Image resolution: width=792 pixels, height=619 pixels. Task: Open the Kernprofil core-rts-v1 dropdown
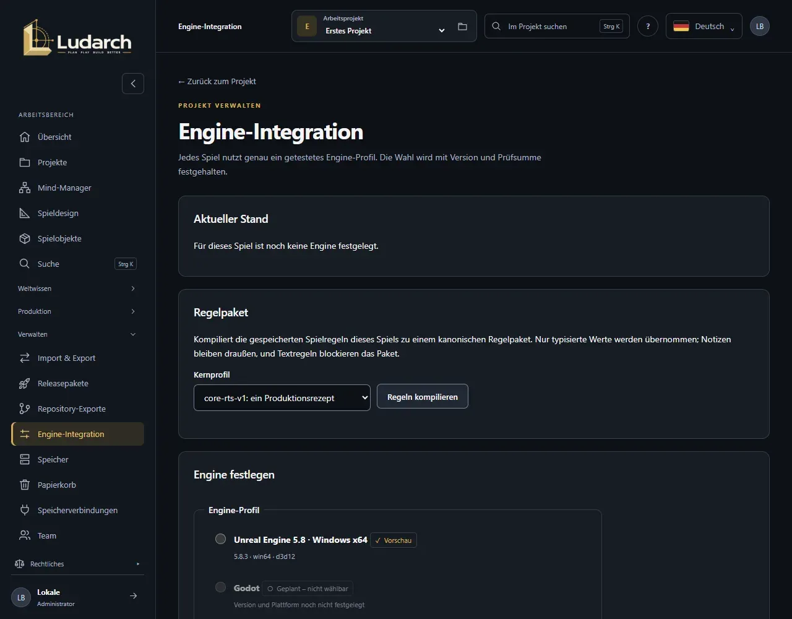point(282,397)
